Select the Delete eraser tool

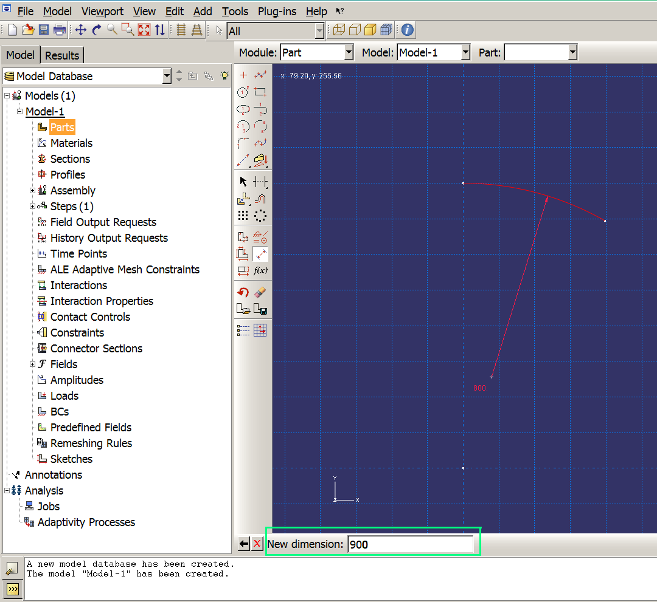point(260,292)
